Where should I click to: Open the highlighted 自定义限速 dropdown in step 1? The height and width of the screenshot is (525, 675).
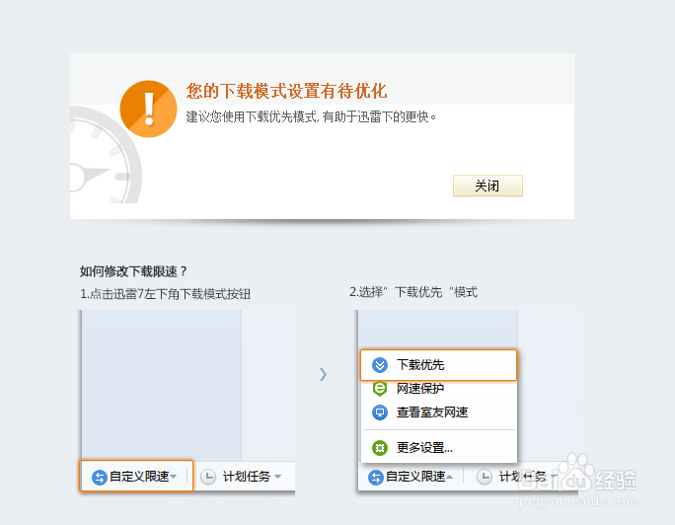click(136, 476)
